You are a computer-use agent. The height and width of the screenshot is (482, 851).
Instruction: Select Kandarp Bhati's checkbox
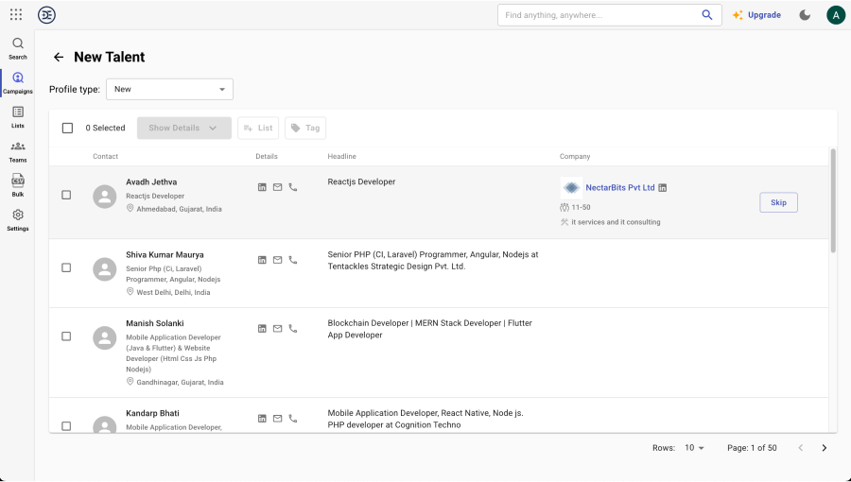[66, 426]
